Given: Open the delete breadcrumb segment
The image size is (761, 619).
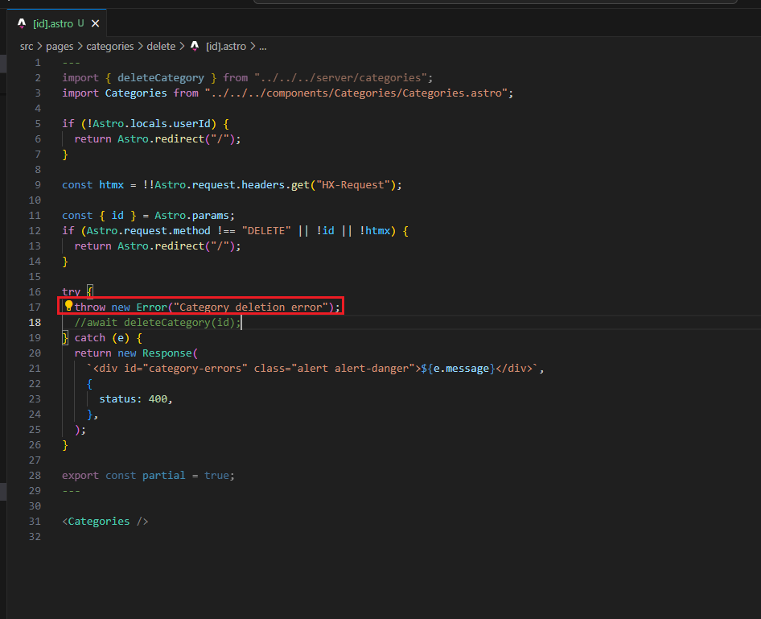Looking at the screenshot, I should click(x=161, y=47).
